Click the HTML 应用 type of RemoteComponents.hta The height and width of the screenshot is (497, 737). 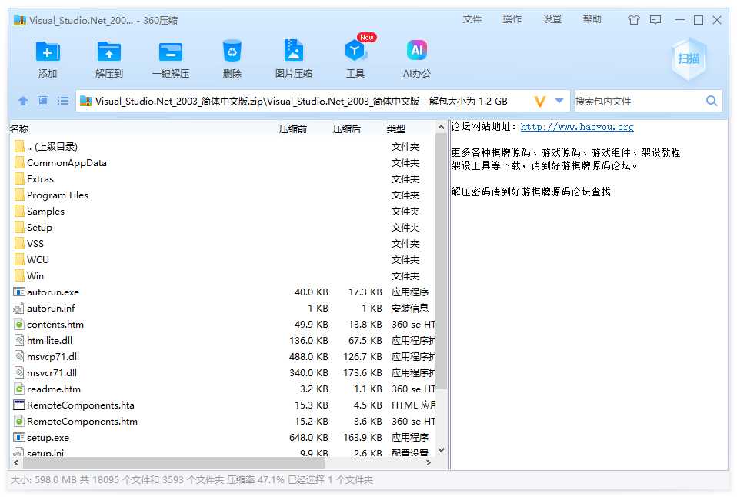413,405
